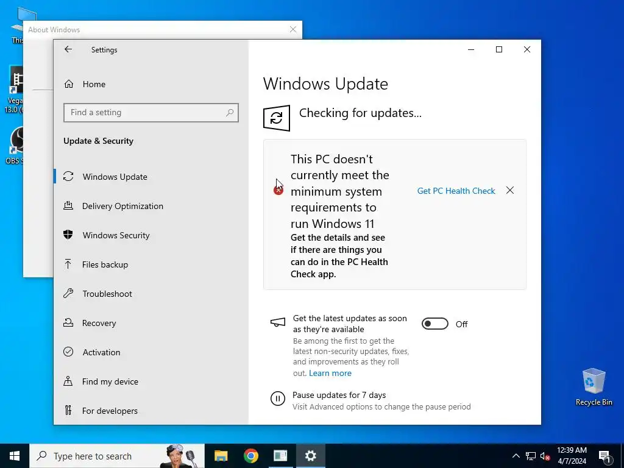Select the Recycle Bin desktop icon

[594, 387]
